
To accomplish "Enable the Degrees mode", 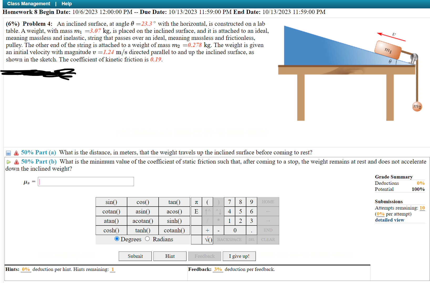I will pos(117,239).
